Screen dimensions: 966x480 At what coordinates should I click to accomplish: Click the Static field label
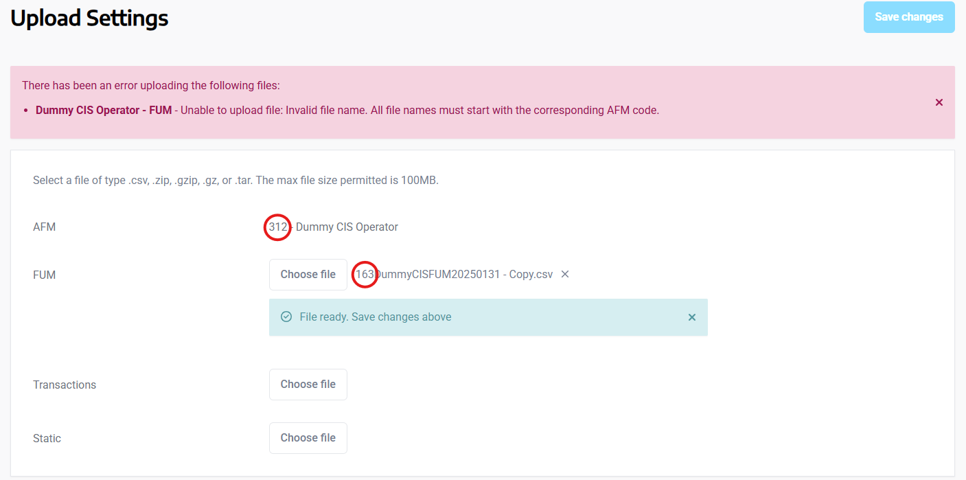[x=47, y=438]
